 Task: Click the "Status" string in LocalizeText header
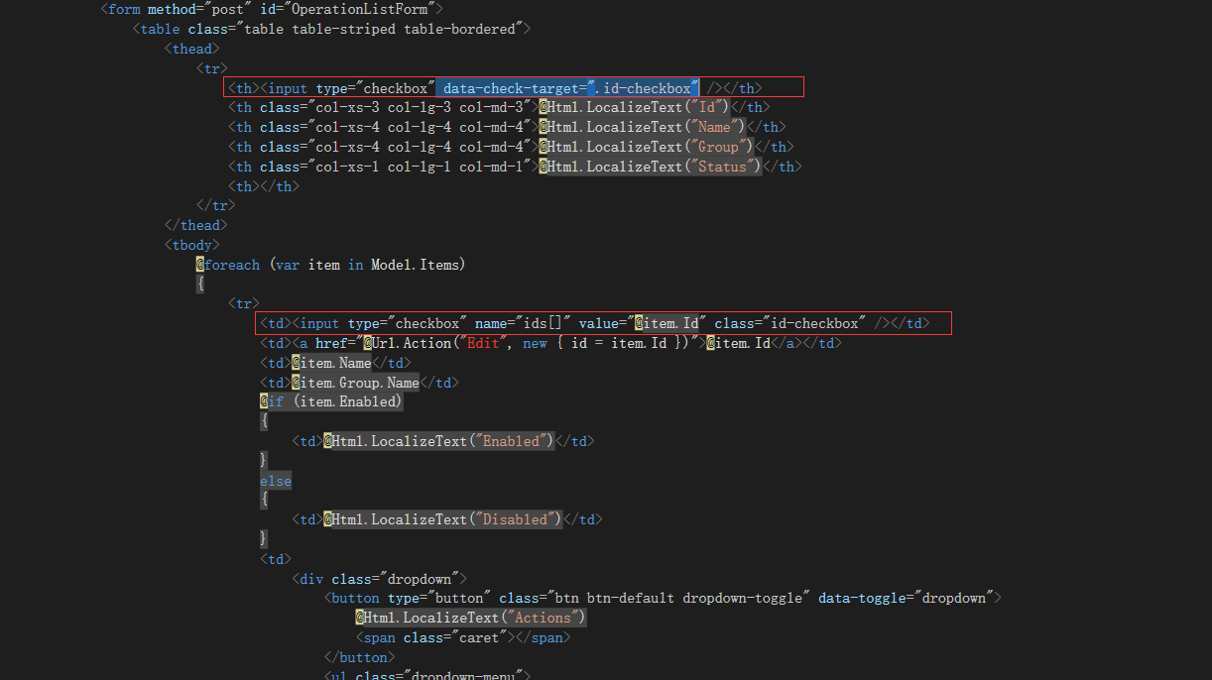point(722,167)
